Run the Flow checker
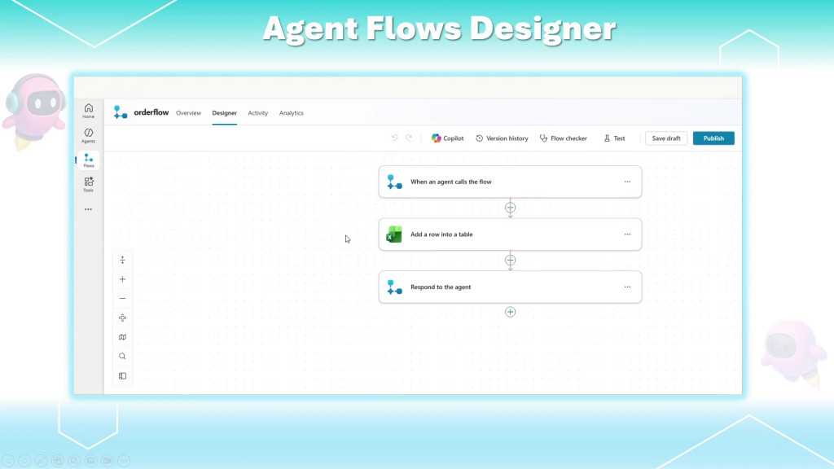 click(564, 138)
